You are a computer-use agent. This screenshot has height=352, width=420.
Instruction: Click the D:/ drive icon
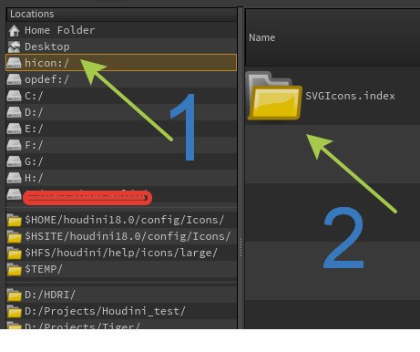(x=14, y=112)
